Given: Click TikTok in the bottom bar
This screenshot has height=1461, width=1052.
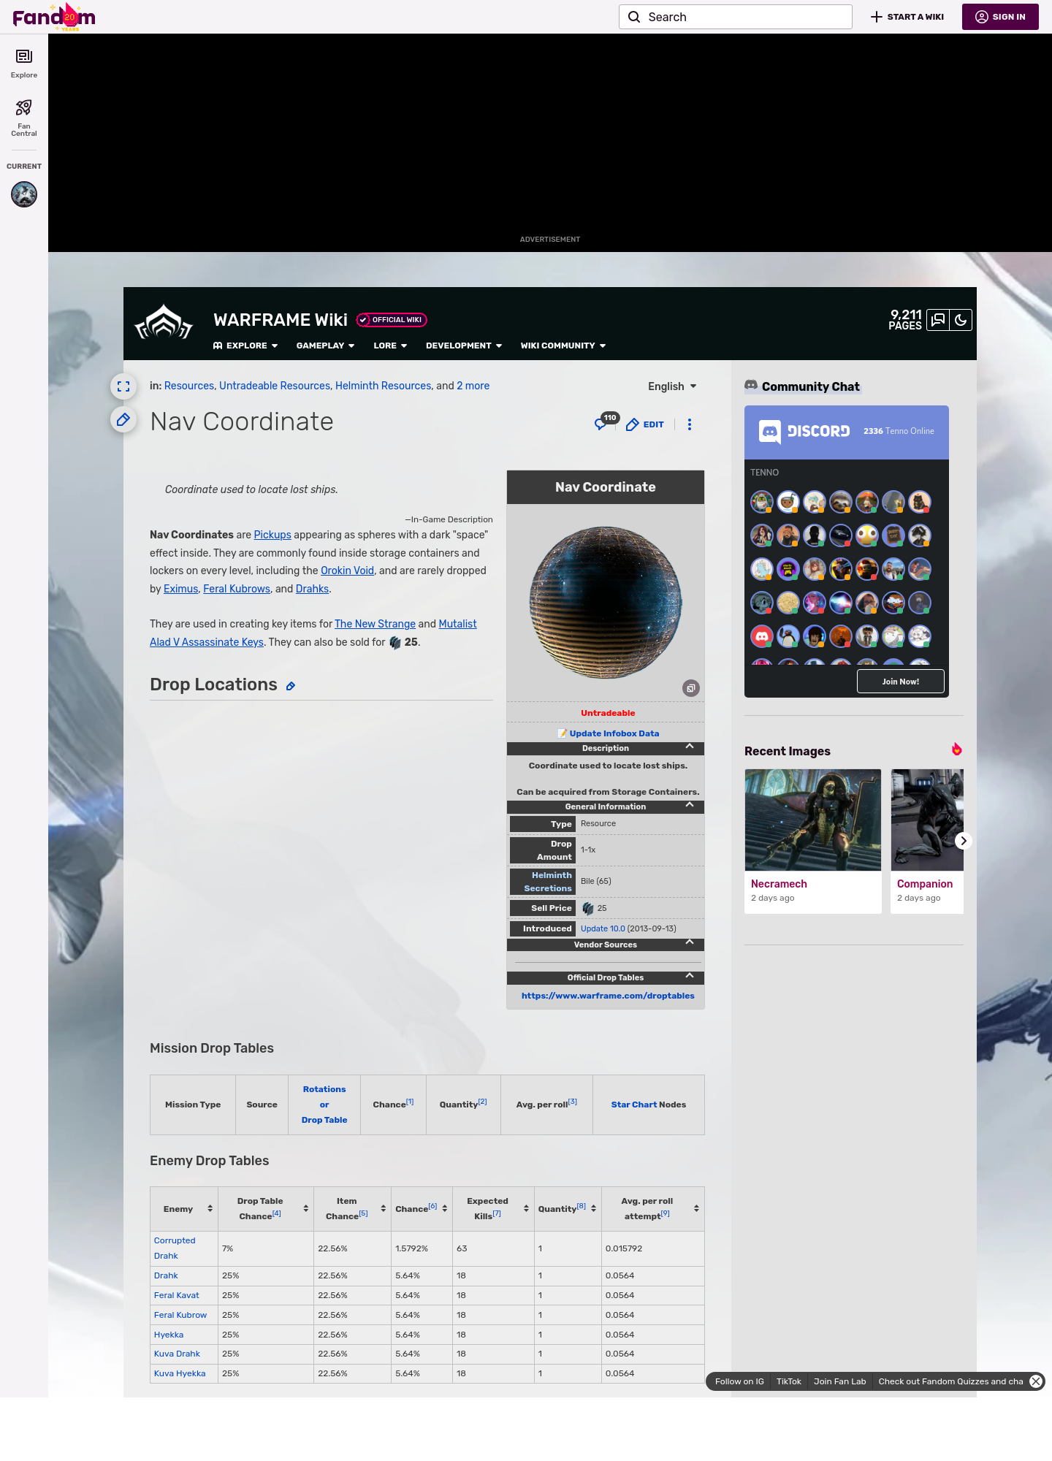Looking at the screenshot, I should [x=789, y=1381].
